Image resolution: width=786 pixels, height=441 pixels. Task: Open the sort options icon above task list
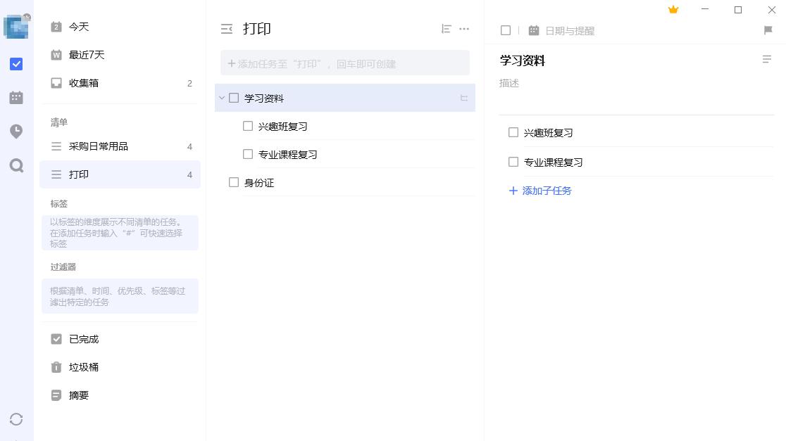pyautogui.click(x=446, y=29)
